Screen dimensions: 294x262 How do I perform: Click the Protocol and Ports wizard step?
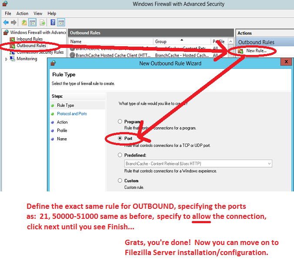pos(72,114)
